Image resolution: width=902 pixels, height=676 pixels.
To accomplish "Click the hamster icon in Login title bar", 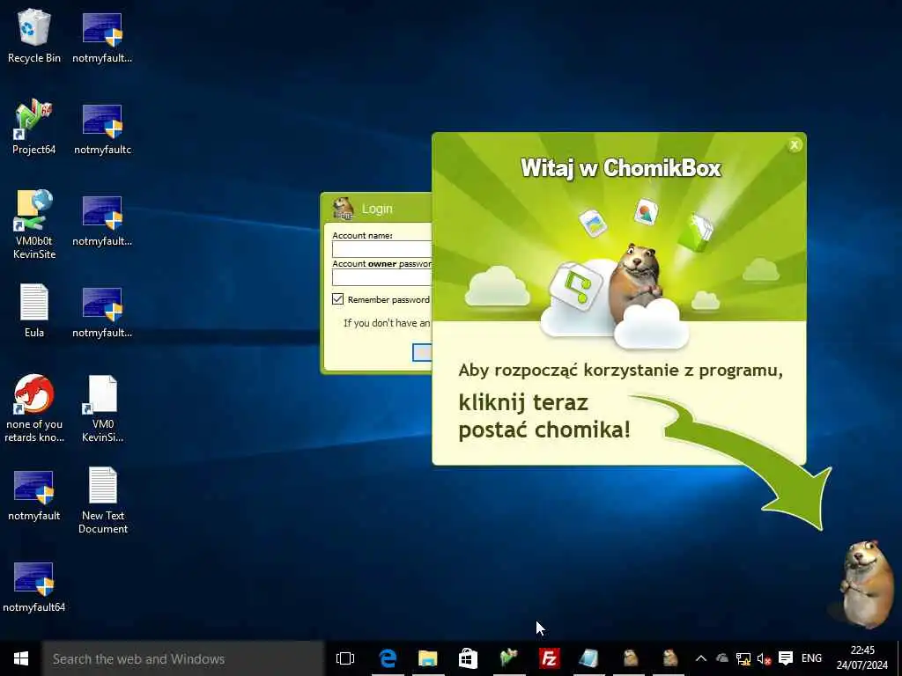I will point(344,208).
